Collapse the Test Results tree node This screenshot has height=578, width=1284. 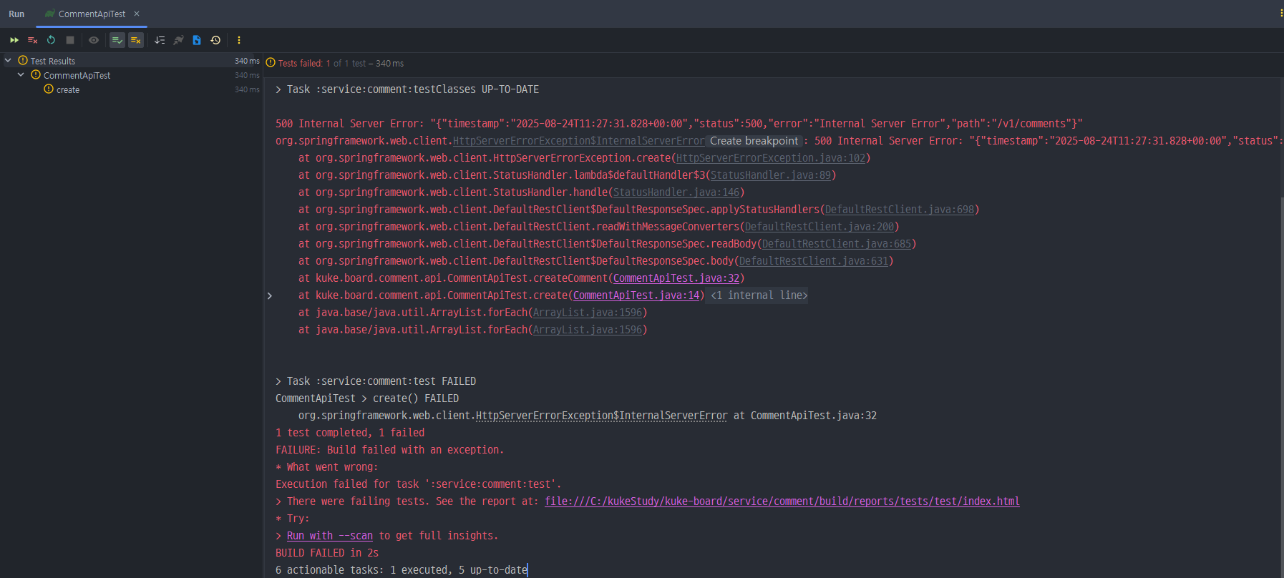click(x=8, y=61)
